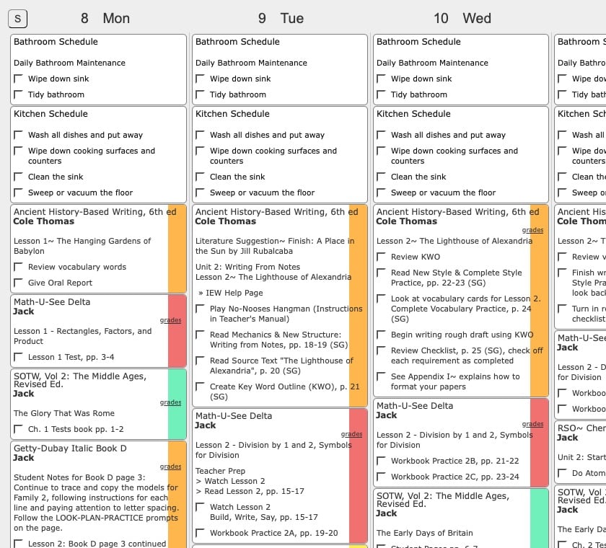Mark Wednesday's Clean the sink as done

(x=381, y=177)
